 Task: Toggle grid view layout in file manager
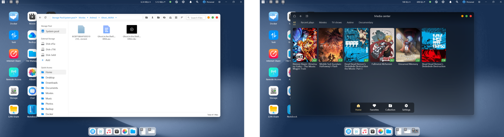[x=176, y=17]
